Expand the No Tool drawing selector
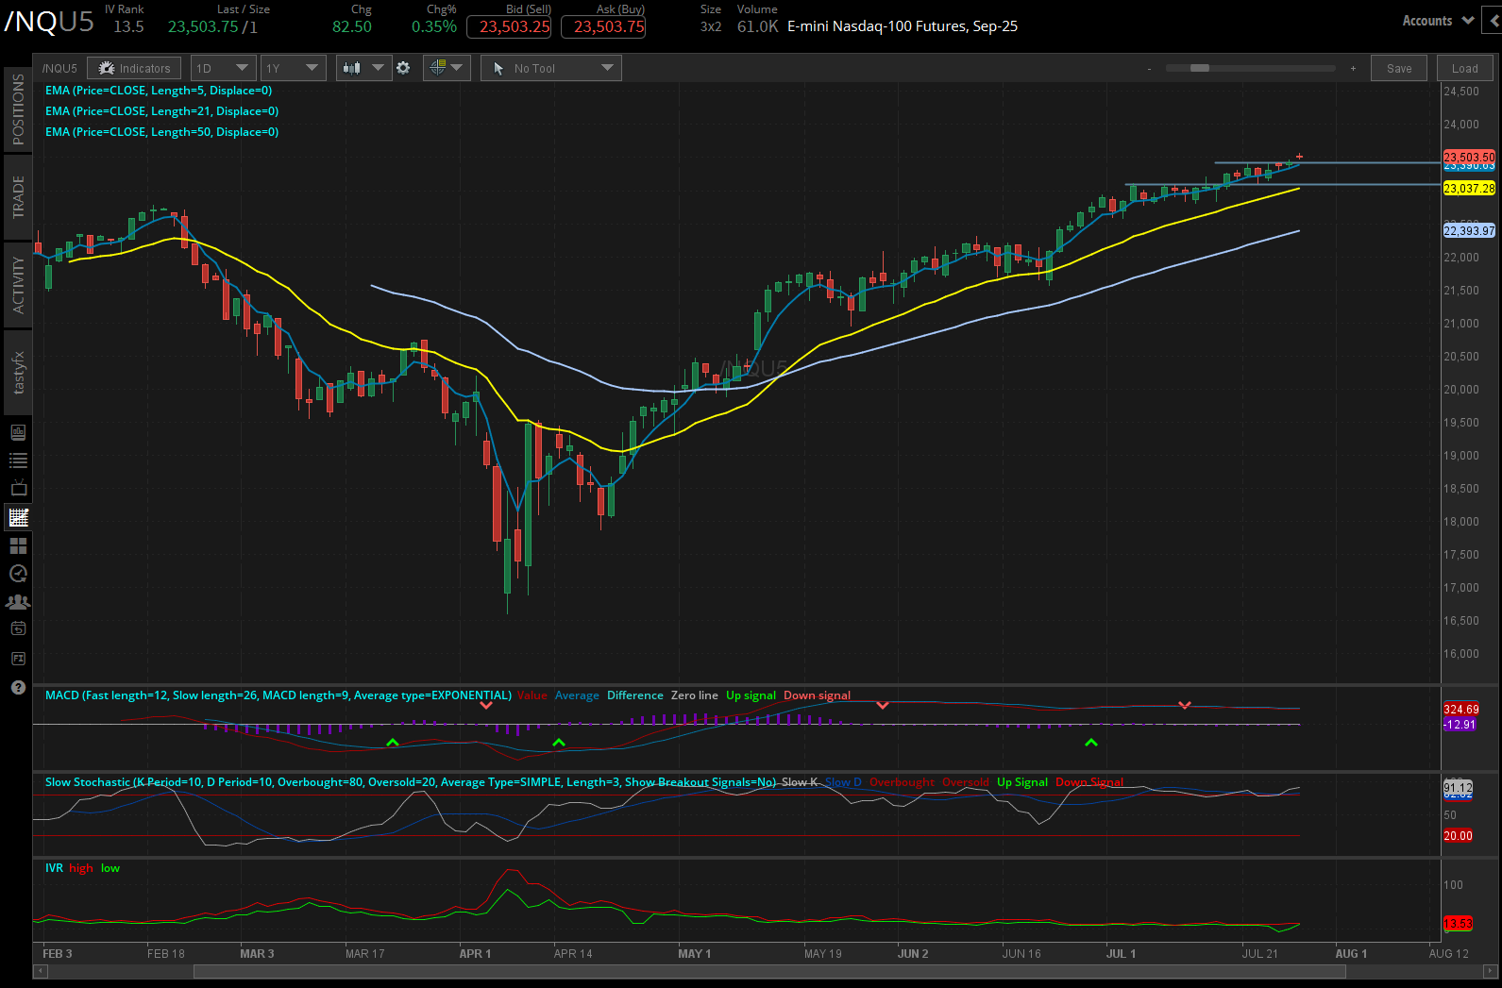The image size is (1502, 988). click(551, 68)
